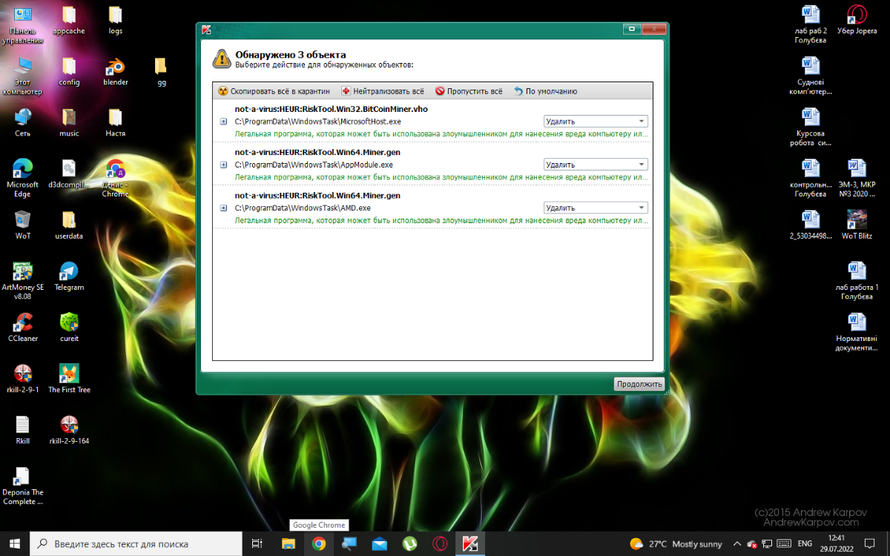Open uTorrent from the taskbar
Screen dimensions: 890x556
pyautogui.click(x=409, y=543)
